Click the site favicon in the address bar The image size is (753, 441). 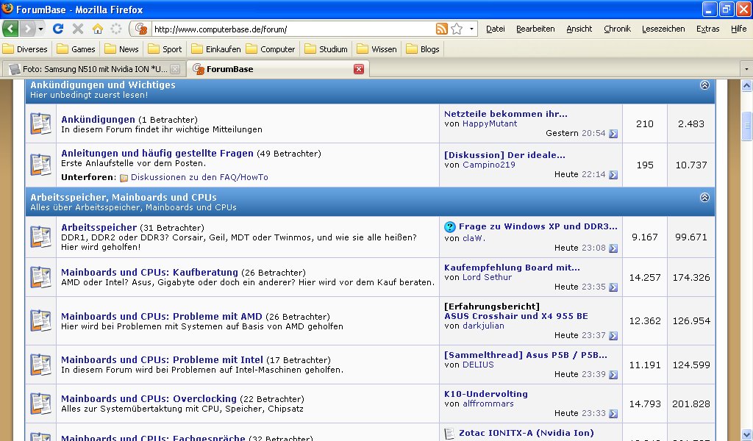pos(141,29)
